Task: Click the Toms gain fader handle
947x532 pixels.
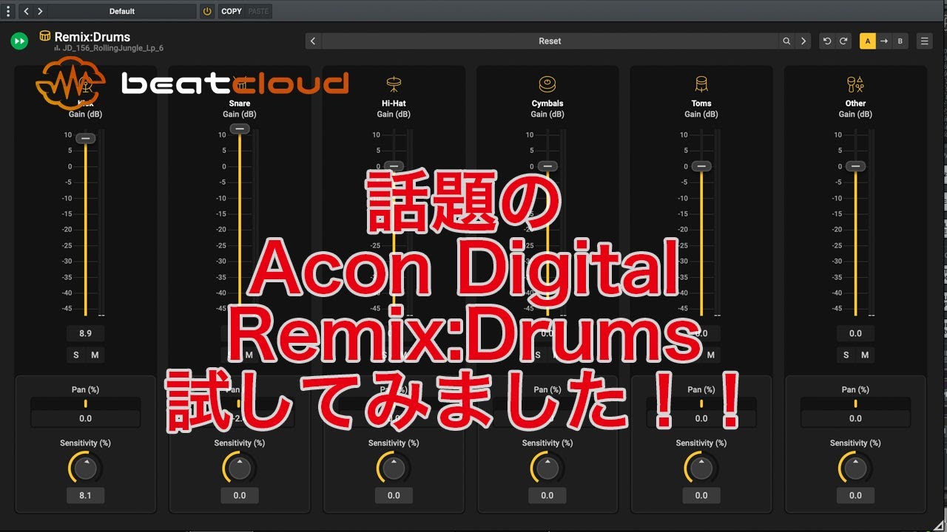Action: coord(701,166)
